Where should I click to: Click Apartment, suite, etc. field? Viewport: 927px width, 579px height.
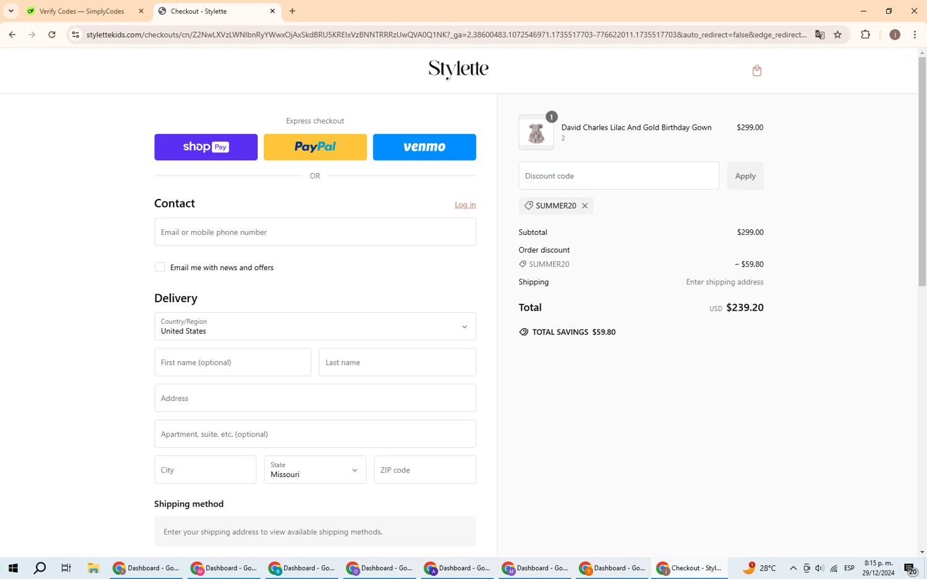click(x=315, y=434)
